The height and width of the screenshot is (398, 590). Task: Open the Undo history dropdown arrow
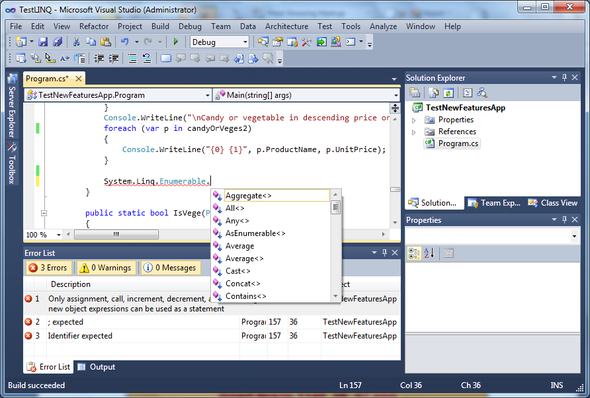137,42
